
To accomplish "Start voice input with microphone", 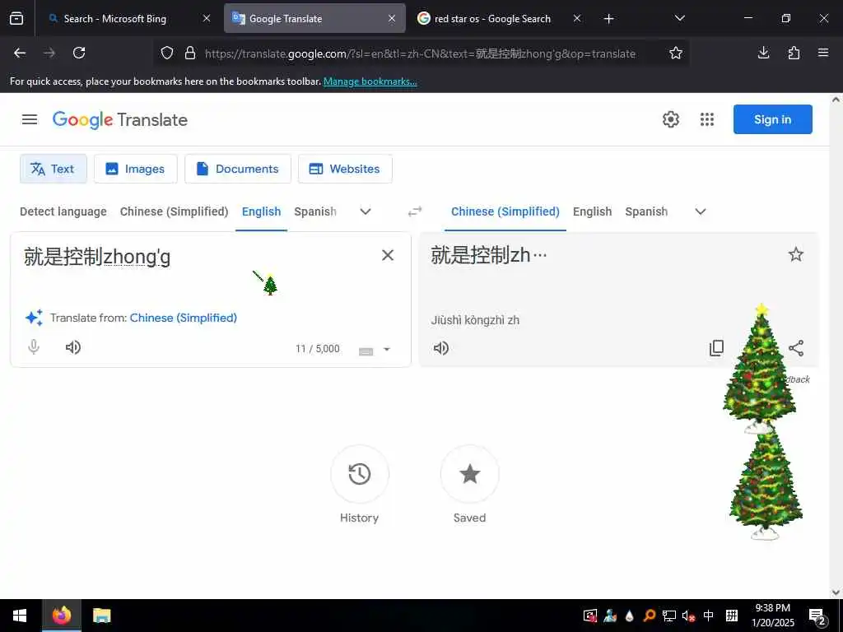I will 34,348.
